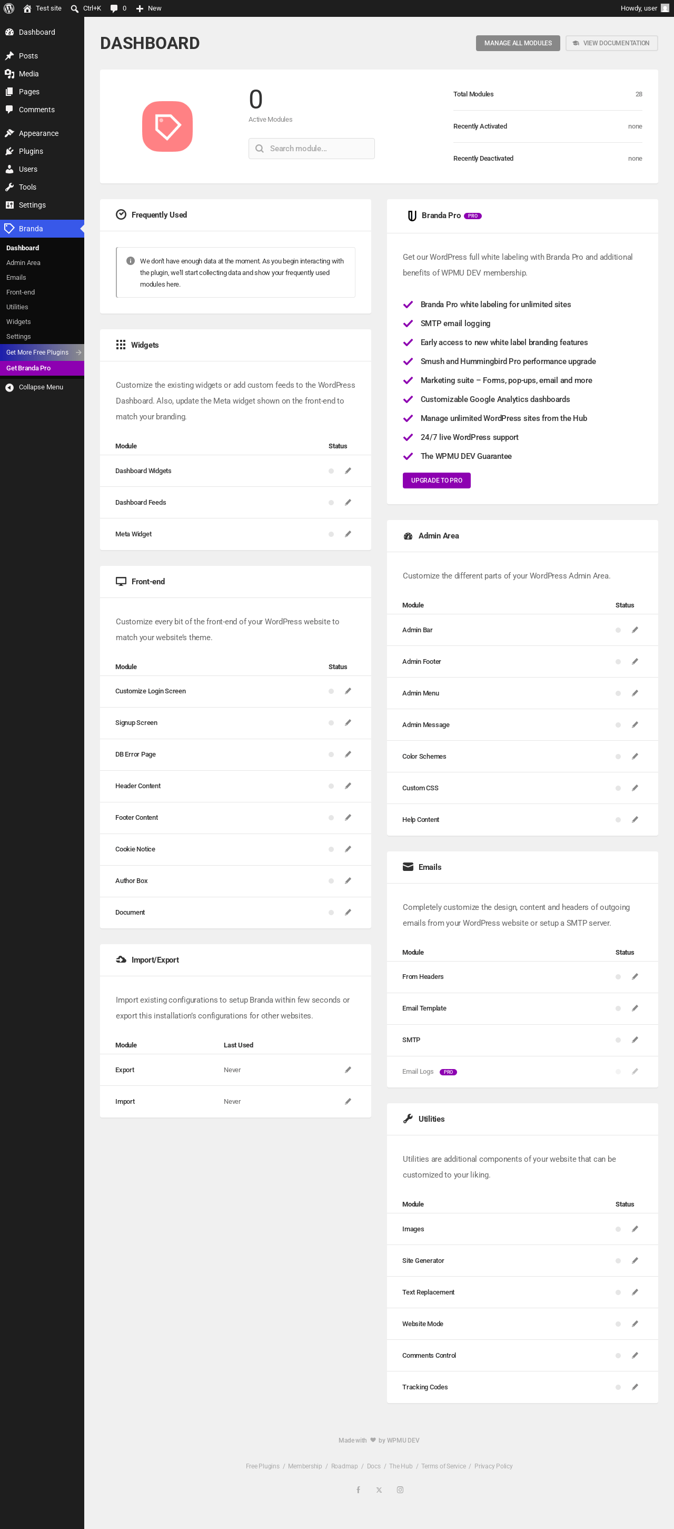Viewport: 674px width, 1529px height.
Task: Click the Document module status dot
Action: pos(331,913)
